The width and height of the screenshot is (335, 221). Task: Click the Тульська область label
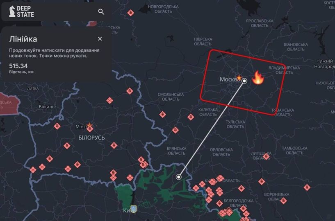click(x=235, y=124)
